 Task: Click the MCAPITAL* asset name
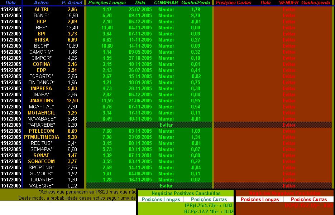tap(41, 107)
